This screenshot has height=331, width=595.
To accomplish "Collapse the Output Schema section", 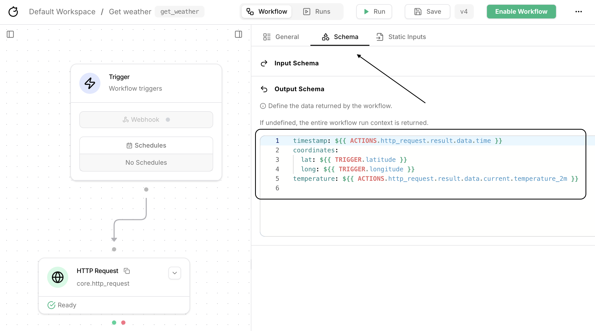I will pos(299,89).
